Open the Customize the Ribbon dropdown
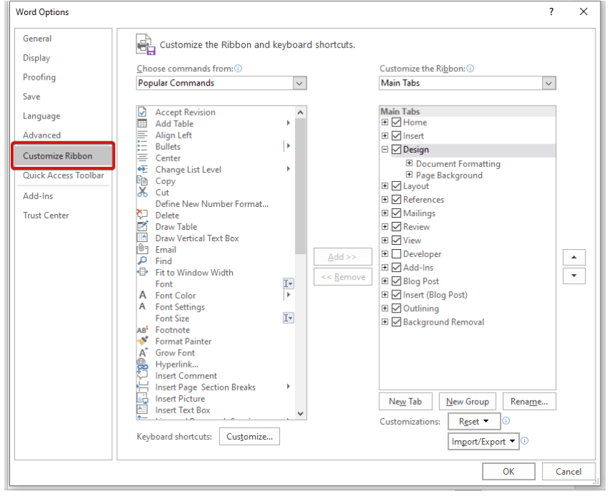Image resolution: width=612 pixels, height=496 pixels. [x=548, y=83]
